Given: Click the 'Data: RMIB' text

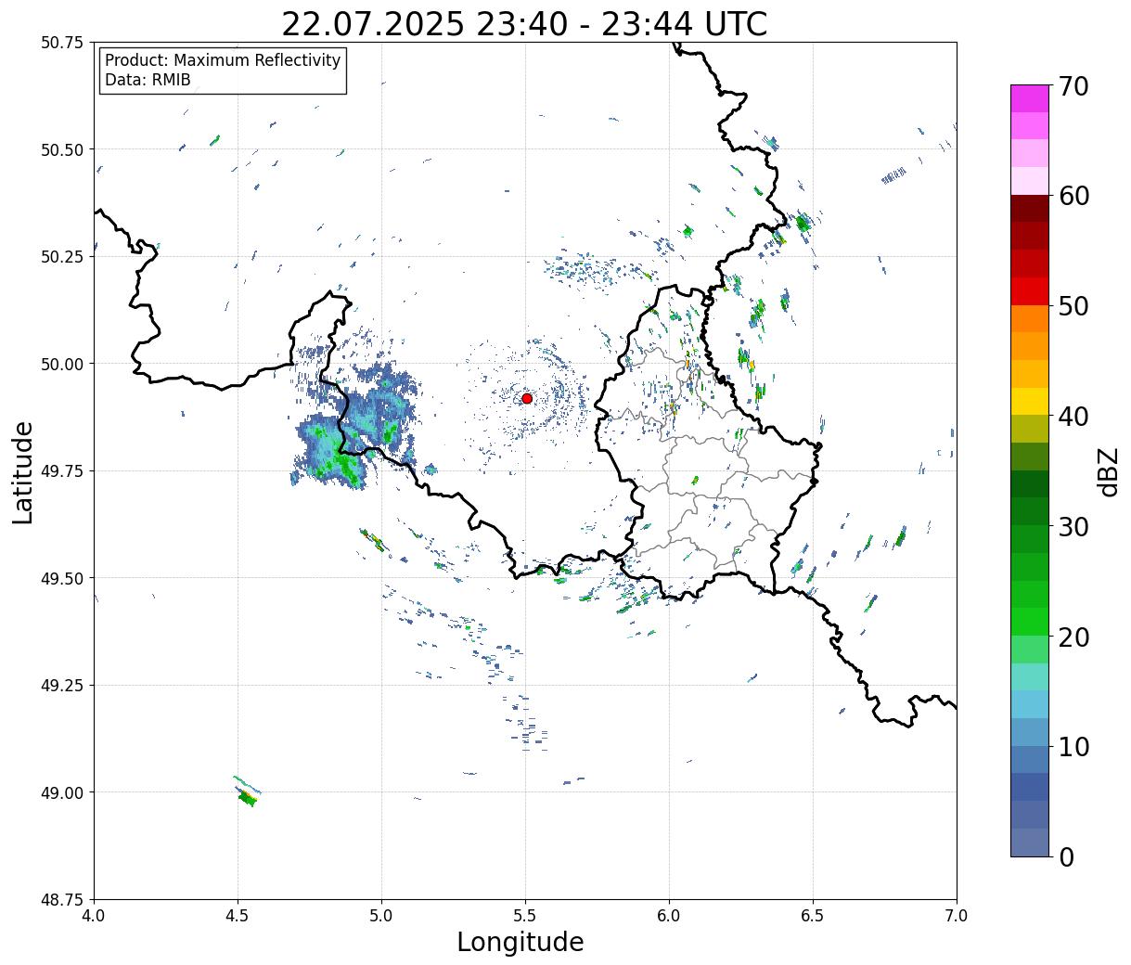Looking at the screenshot, I should (x=148, y=80).
